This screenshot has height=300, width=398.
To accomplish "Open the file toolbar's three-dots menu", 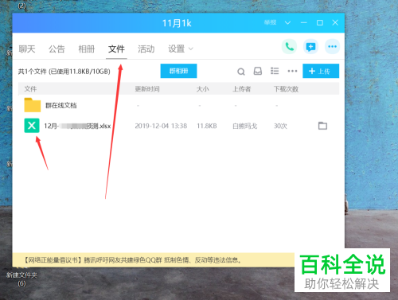I will [x=292, y=71].
